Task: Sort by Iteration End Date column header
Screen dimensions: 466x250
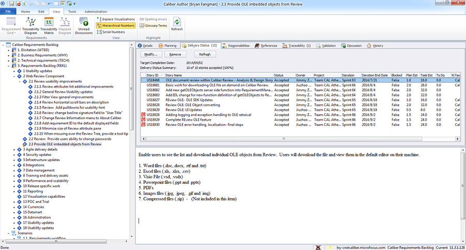Action: (x=375, y=75)
